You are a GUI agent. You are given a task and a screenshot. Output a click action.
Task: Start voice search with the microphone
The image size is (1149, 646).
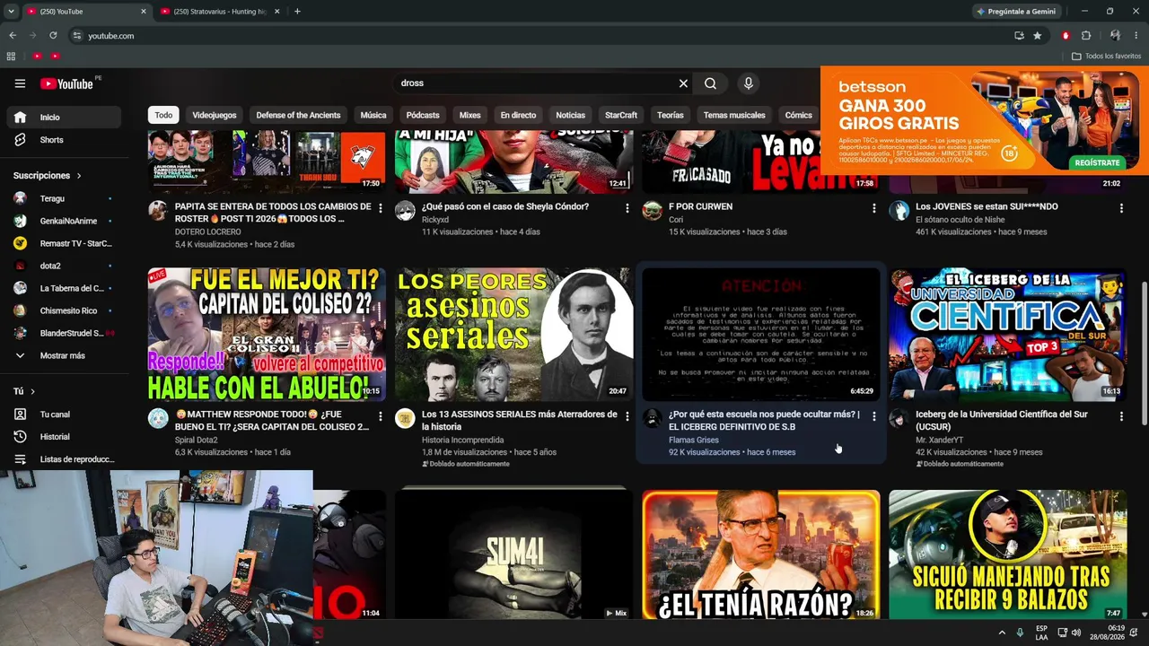[x=749, y=83]
